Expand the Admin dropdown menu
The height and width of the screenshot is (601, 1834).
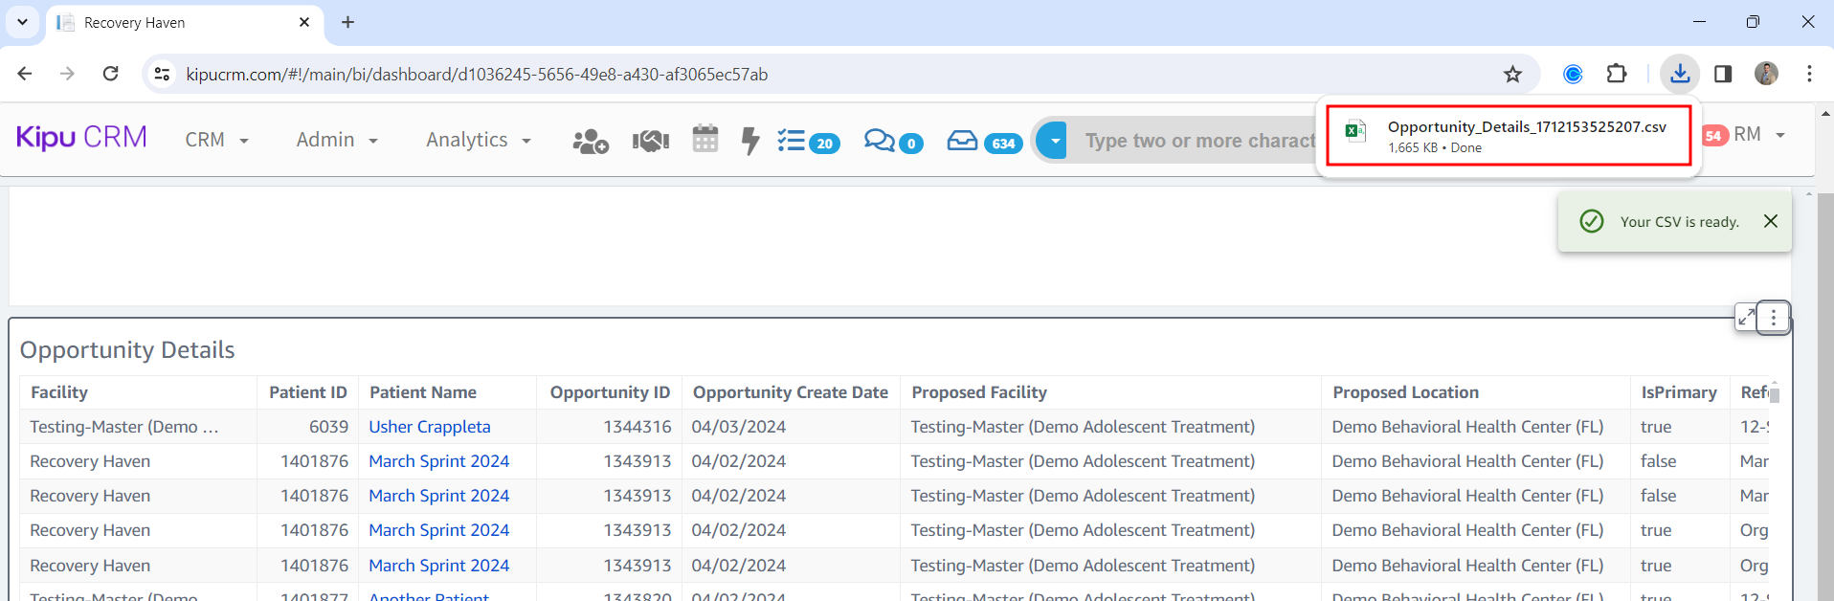click(x=336, y=140)
